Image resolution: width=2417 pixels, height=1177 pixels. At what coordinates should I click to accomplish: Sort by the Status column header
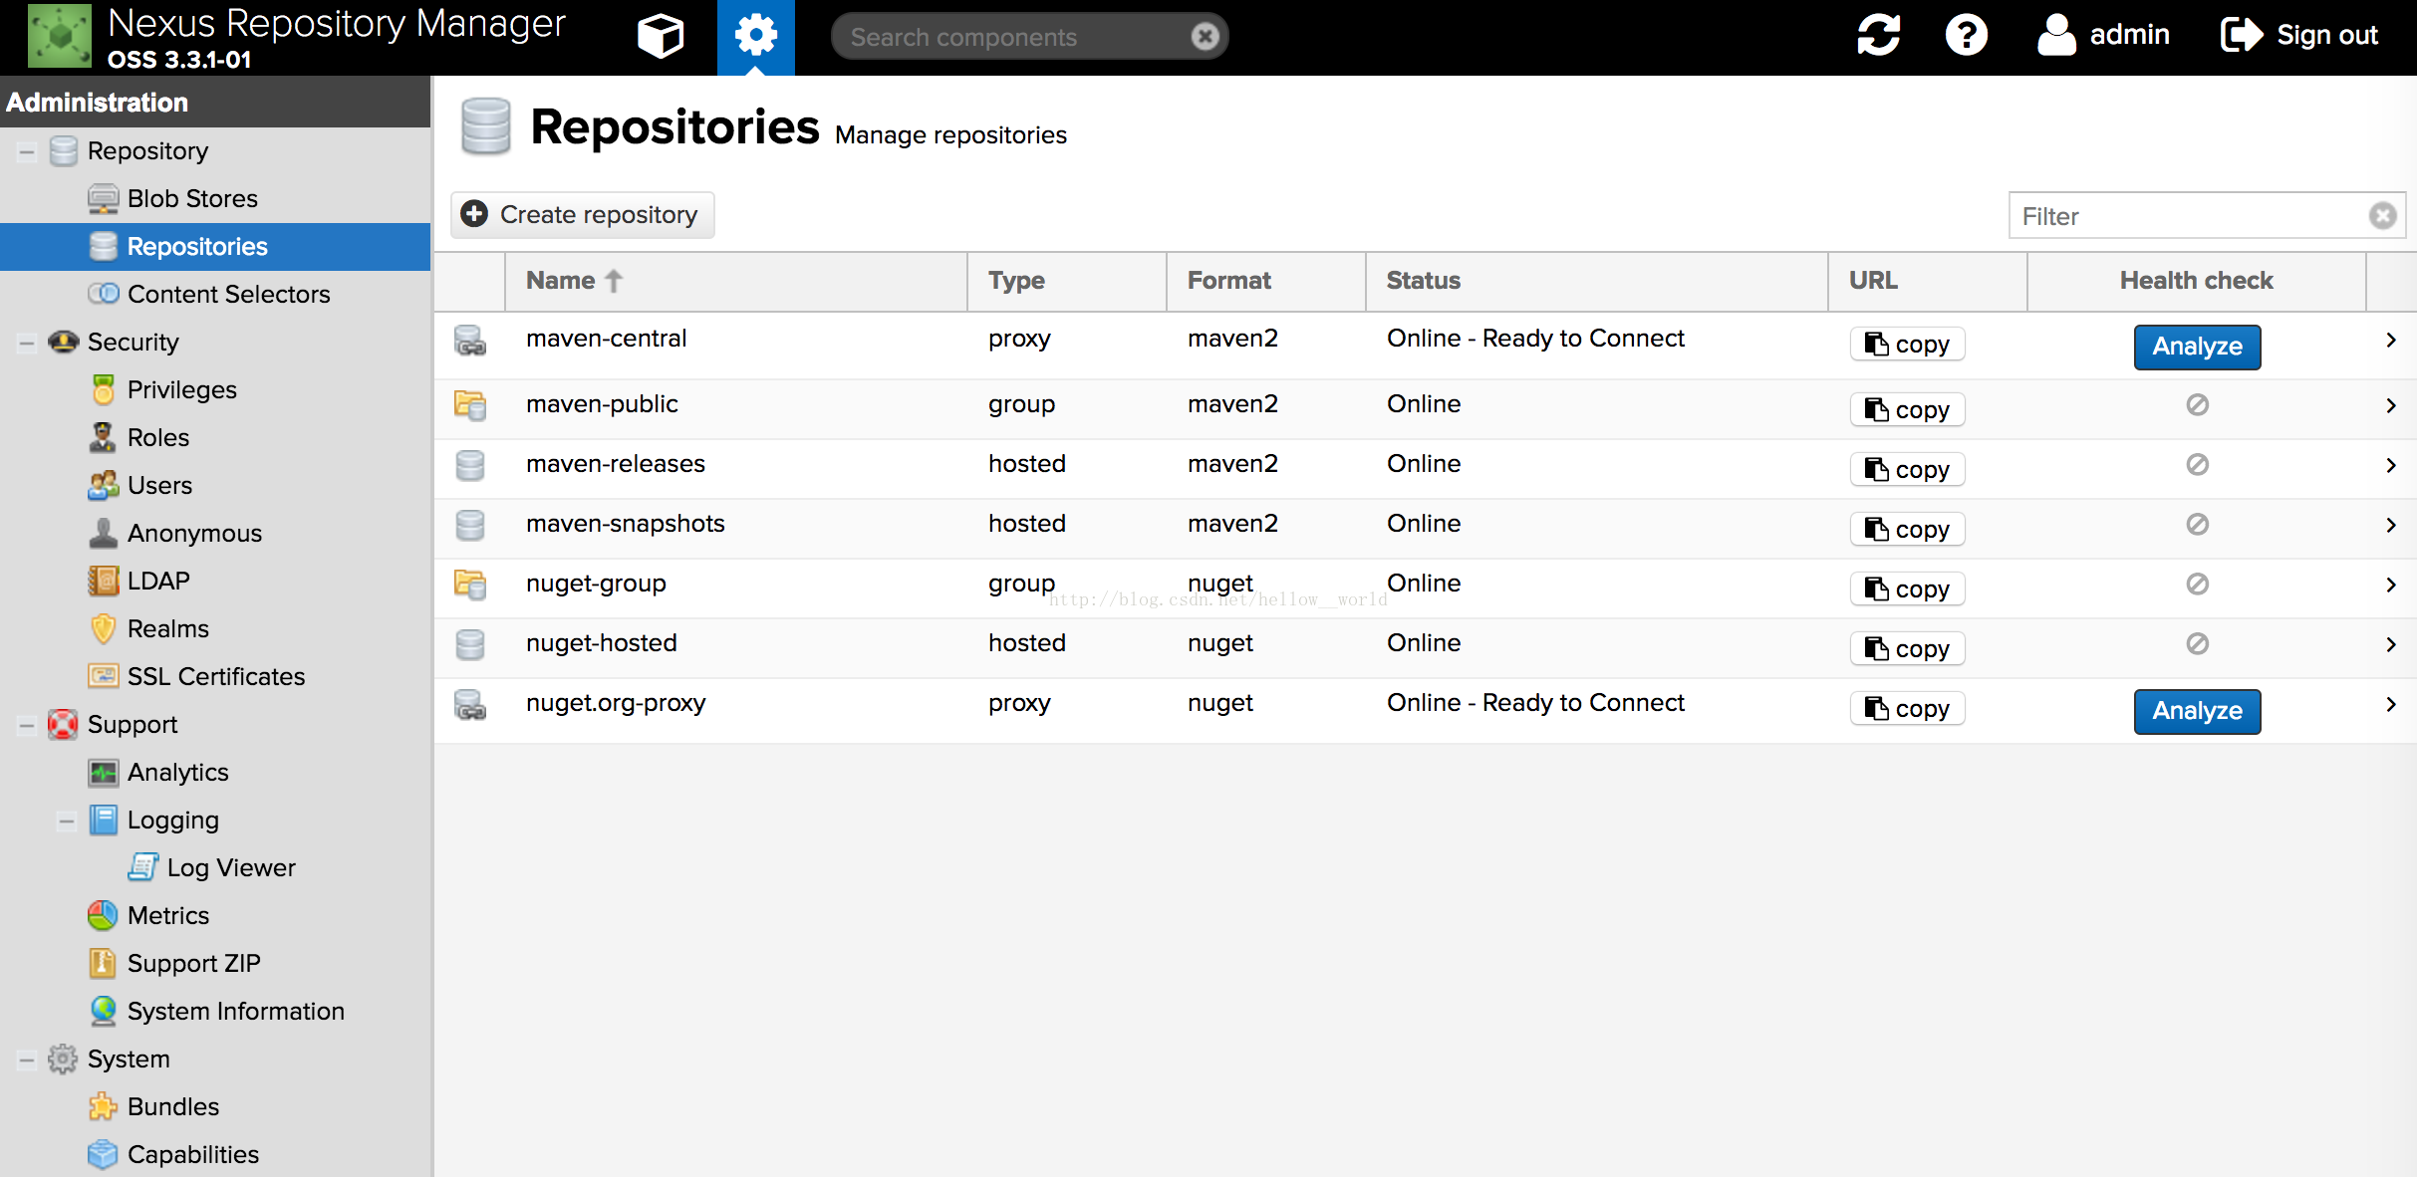tap(1596, 281)
